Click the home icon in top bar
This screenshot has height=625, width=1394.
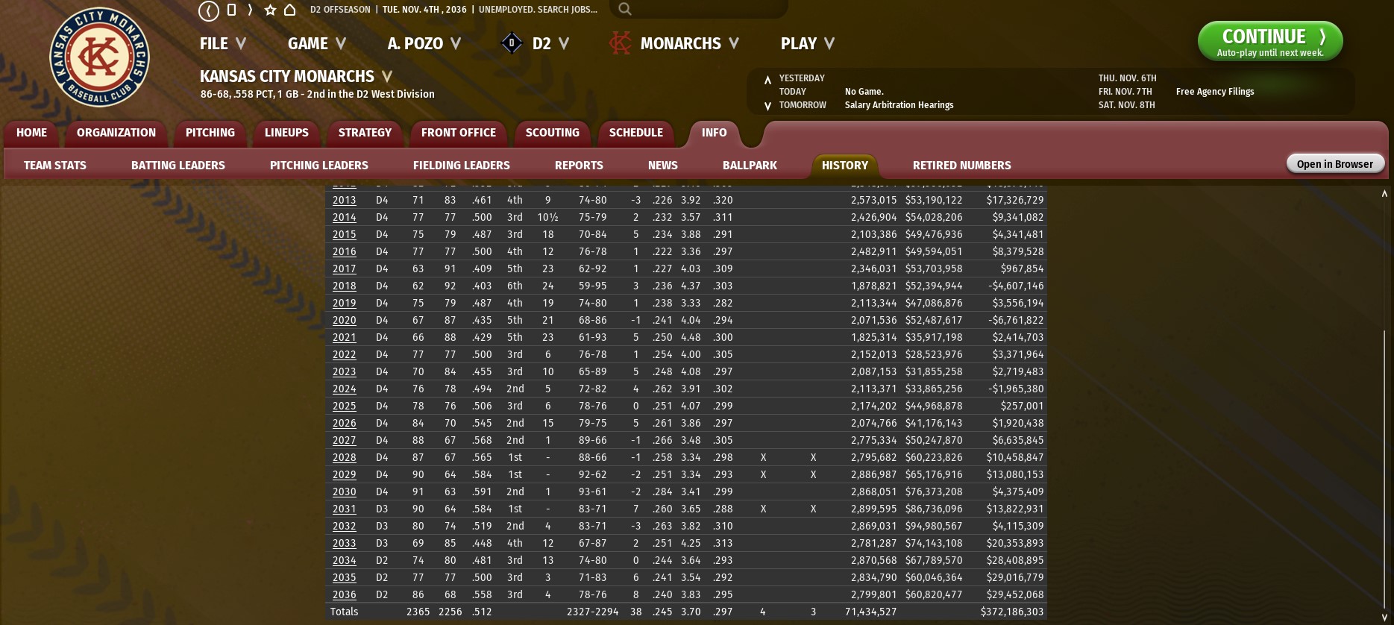tap(290, 10)
